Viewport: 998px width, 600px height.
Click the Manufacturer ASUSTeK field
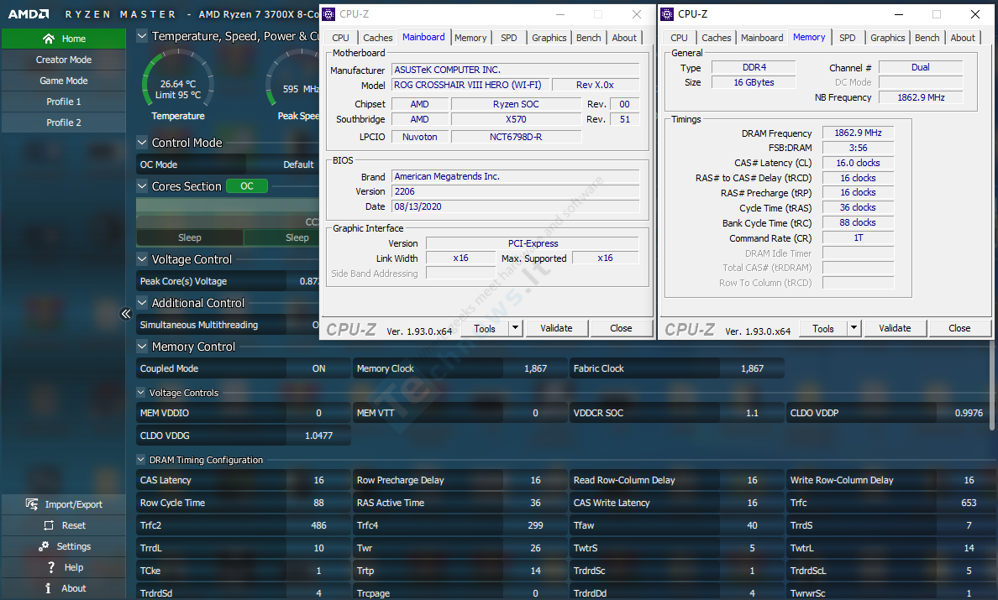tap(515, 70)
